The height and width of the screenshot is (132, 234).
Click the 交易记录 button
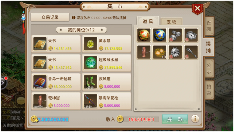pyautogui.click(x=50, y=17)
